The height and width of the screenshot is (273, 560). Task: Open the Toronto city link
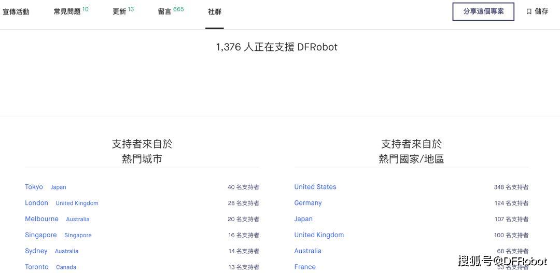coord(37,267)
